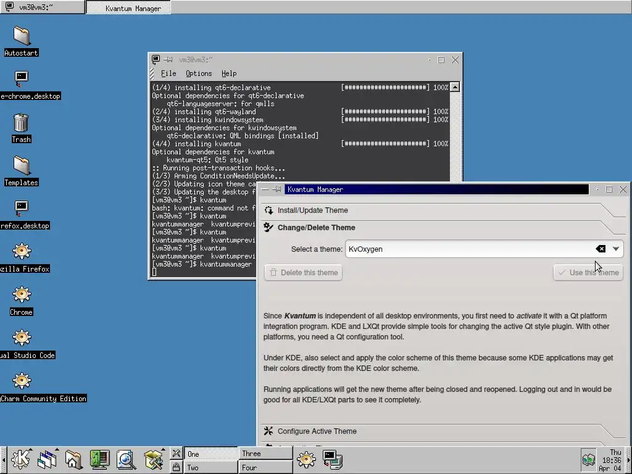Open the K application menu in the panel
Image resolution: width=632 pixels, height=474 pixels.
21,459
